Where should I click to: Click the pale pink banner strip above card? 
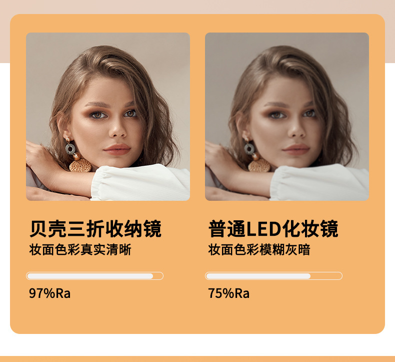tap(197, 7)
